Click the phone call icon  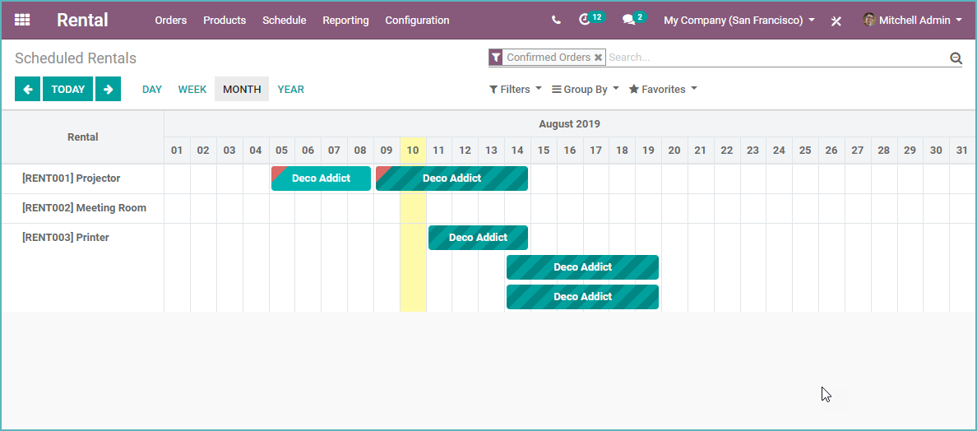tap(556, 20)
